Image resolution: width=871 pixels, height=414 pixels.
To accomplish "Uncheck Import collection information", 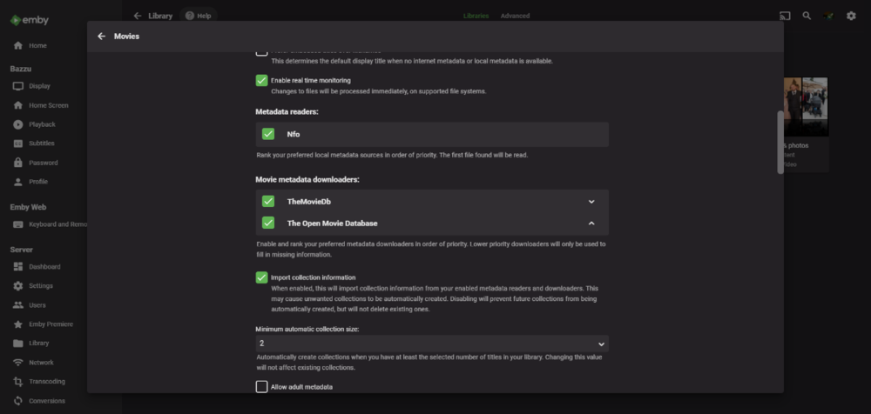I will (261, 277).
